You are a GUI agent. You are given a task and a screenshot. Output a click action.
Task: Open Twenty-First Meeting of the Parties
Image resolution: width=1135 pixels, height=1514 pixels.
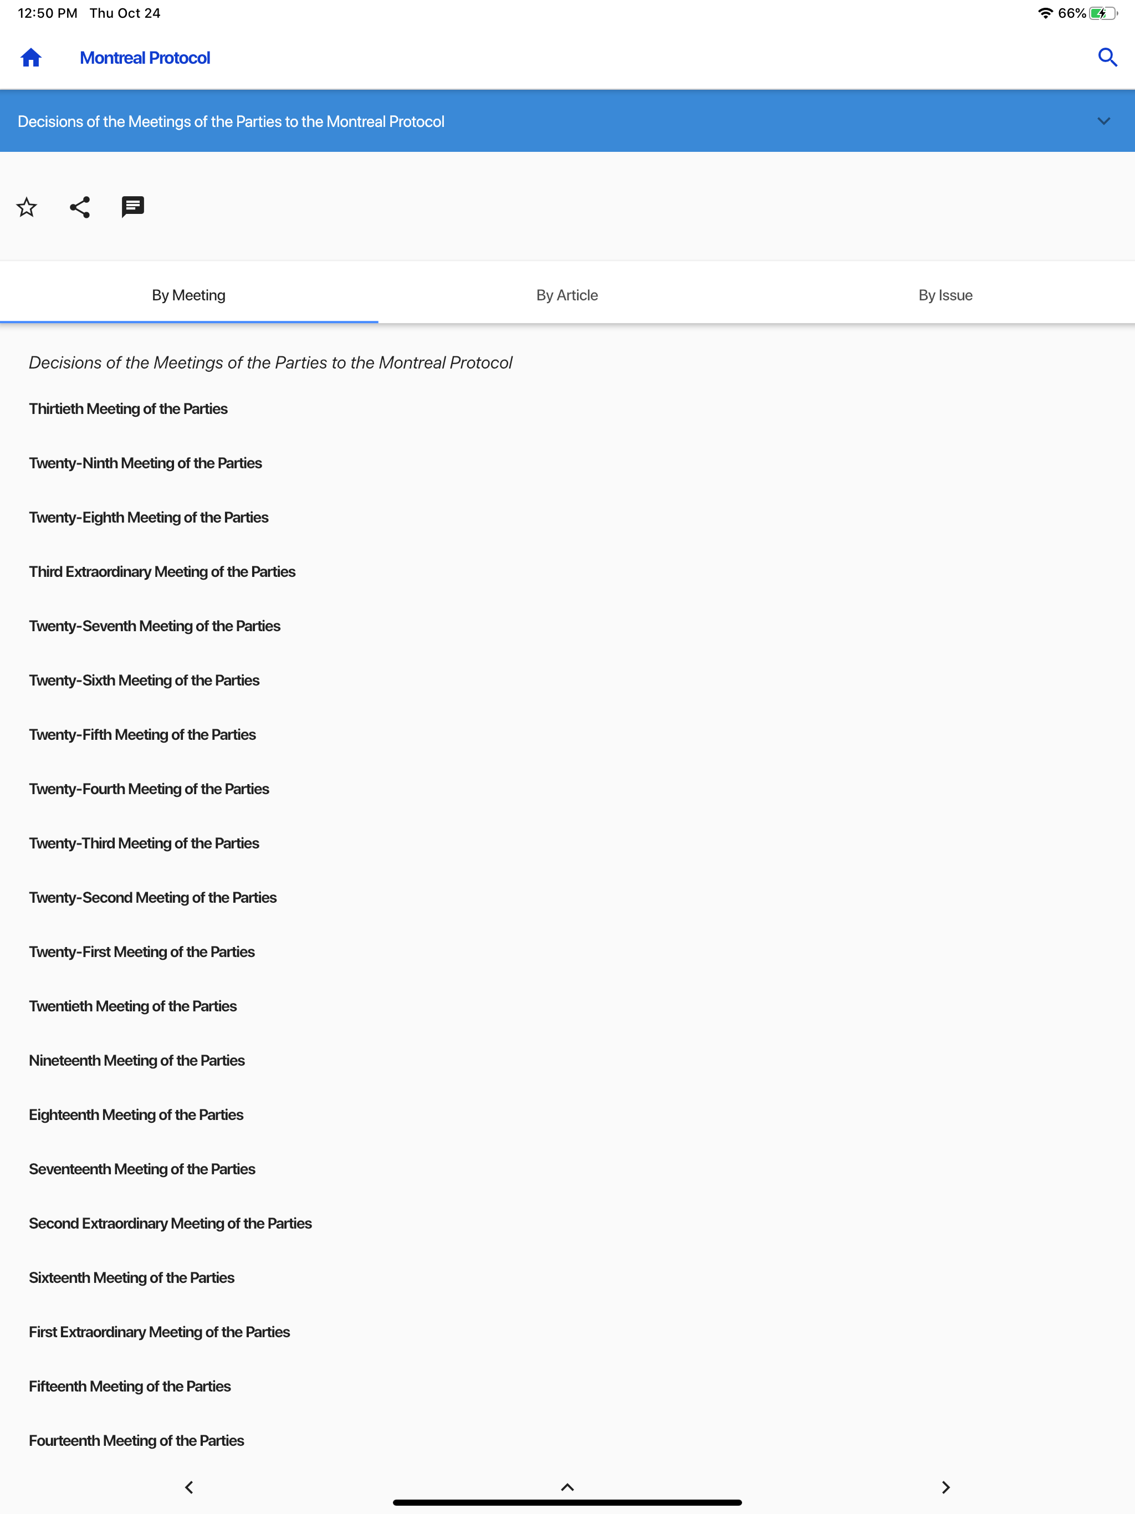coord(142,952)
